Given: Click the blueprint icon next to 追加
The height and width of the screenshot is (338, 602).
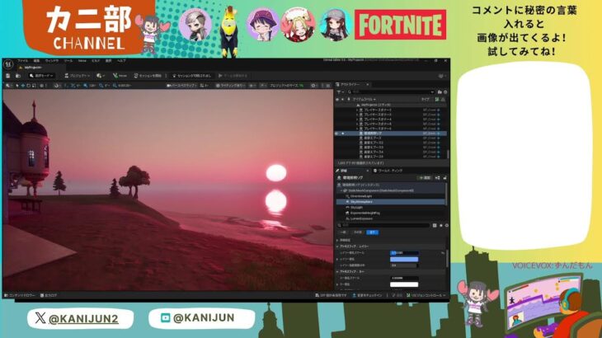Looking at the screenshot, I should pyautogui.click(x=438, y=178).
